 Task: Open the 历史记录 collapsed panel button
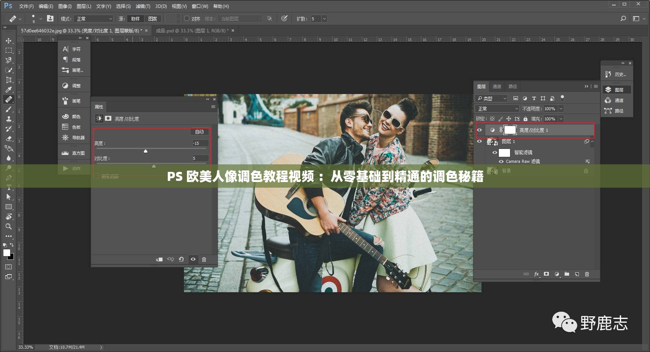[617, 74]
